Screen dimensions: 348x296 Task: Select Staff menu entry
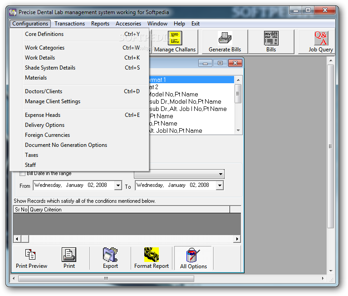tap(79, 165)
